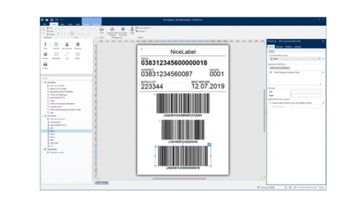Open the Arrange dropdown
Image resolution: width=364 pixels, height=205 pixels.
tap(141, 31)
